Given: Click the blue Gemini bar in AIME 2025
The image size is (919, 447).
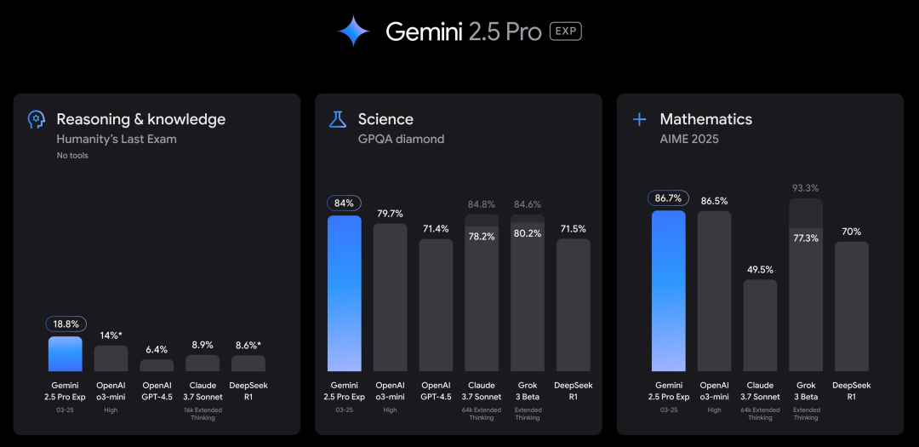Looking at the screenshot, I should coord(668,291).
